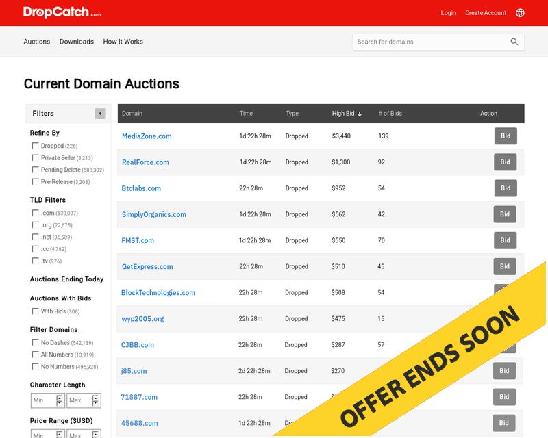Sort by High Bid arrow
Viewport: 548px width, 438px height.
360,114
